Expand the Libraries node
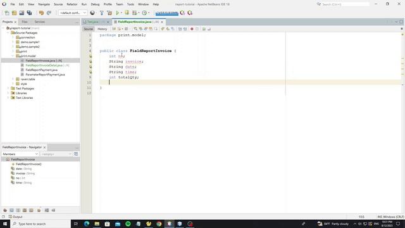 [x=8, y=93]
